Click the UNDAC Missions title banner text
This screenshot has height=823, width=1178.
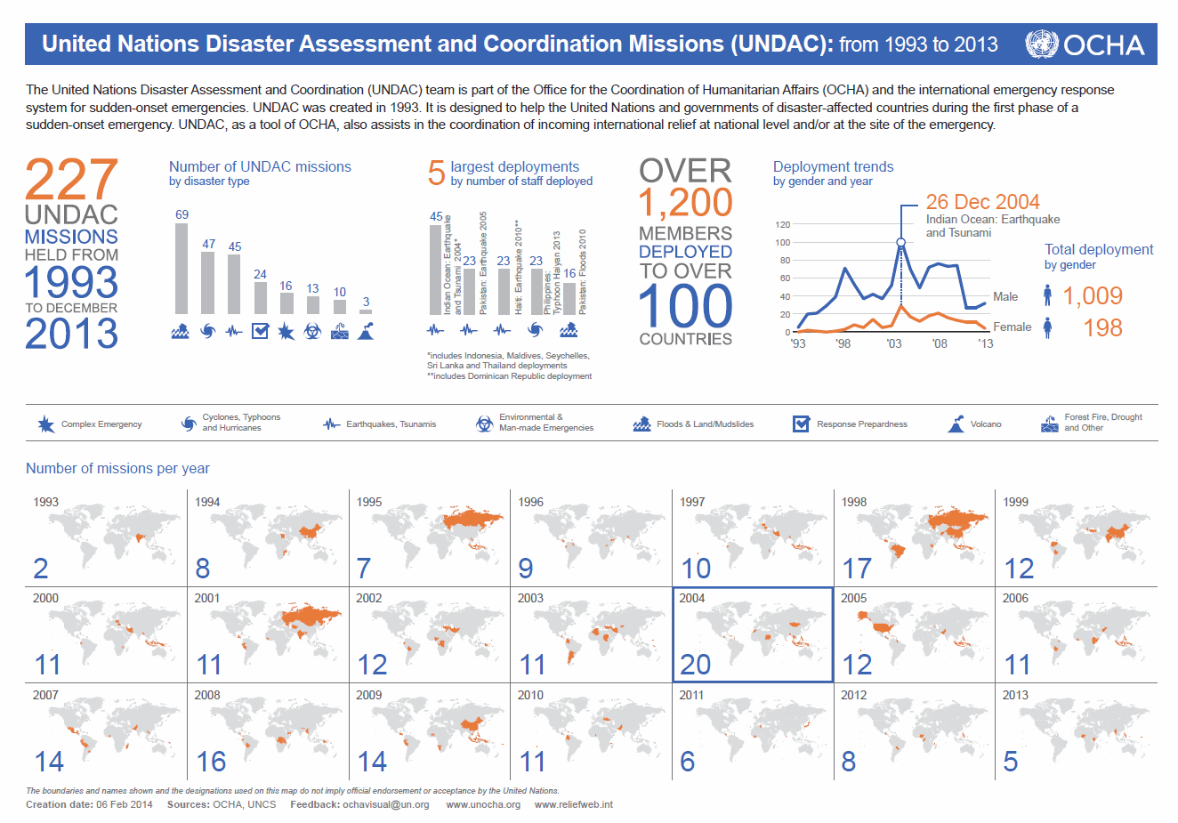[520, 44]
